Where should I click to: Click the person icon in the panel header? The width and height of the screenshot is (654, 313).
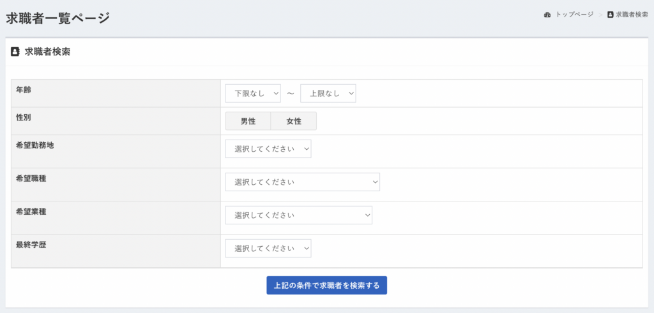(15, 52)
